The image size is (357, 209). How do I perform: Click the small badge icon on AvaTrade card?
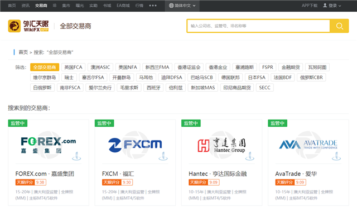click(x=336, y=156)
